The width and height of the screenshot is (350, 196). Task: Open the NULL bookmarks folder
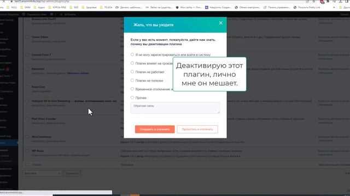(12, 7)
